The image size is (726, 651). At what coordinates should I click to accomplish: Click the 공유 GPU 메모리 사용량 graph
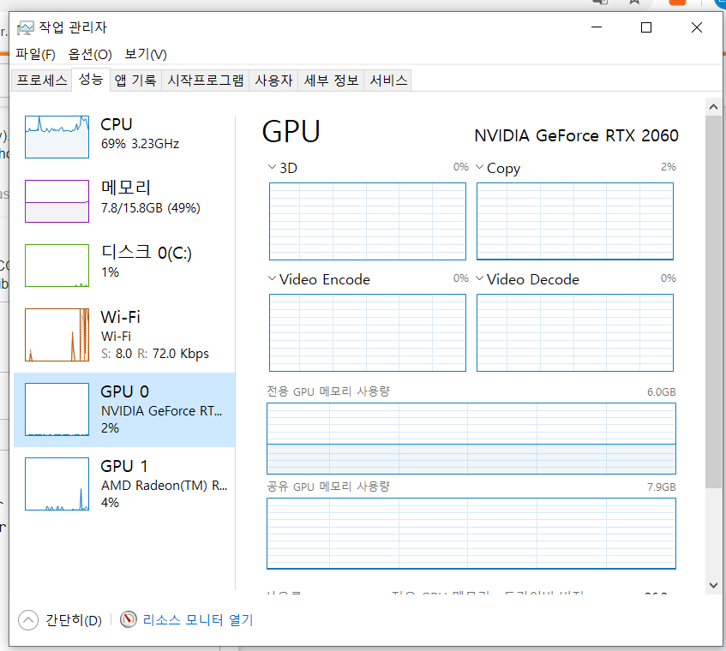[x=471, y=534]
